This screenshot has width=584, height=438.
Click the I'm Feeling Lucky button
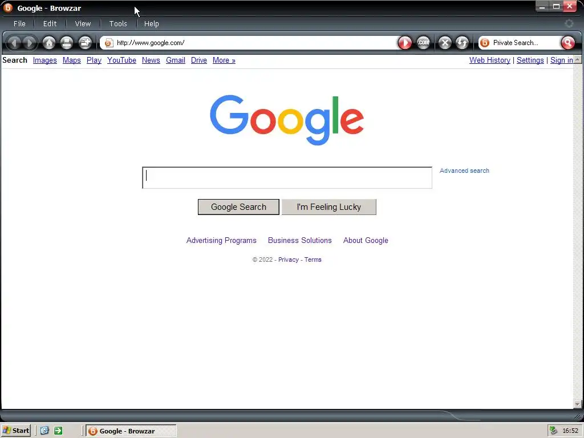[x=329, y=207]
